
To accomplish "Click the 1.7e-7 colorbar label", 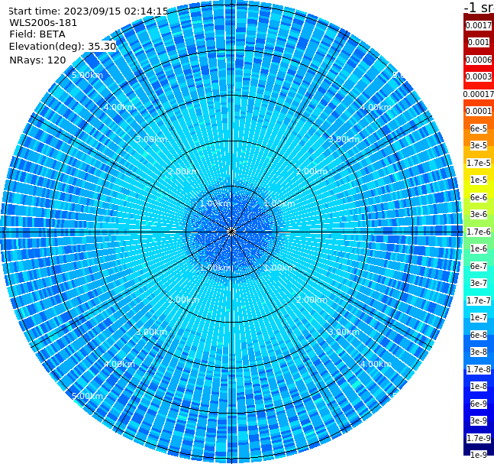I will (479, 300).
